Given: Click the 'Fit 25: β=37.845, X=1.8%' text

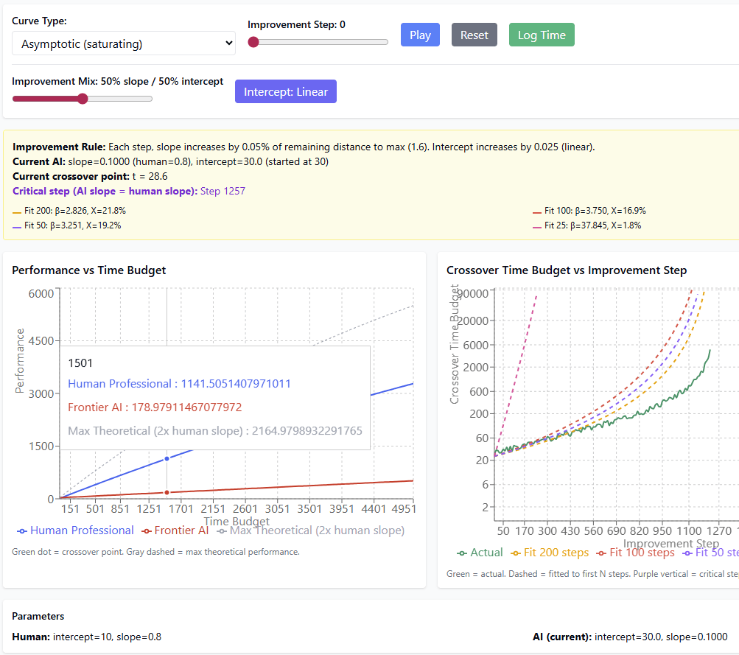Looking at the screenshot, I should point(592,225).
